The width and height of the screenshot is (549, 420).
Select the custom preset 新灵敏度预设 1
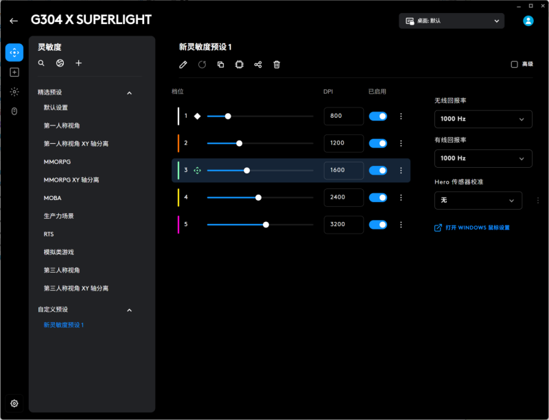(x=64, y=325)
